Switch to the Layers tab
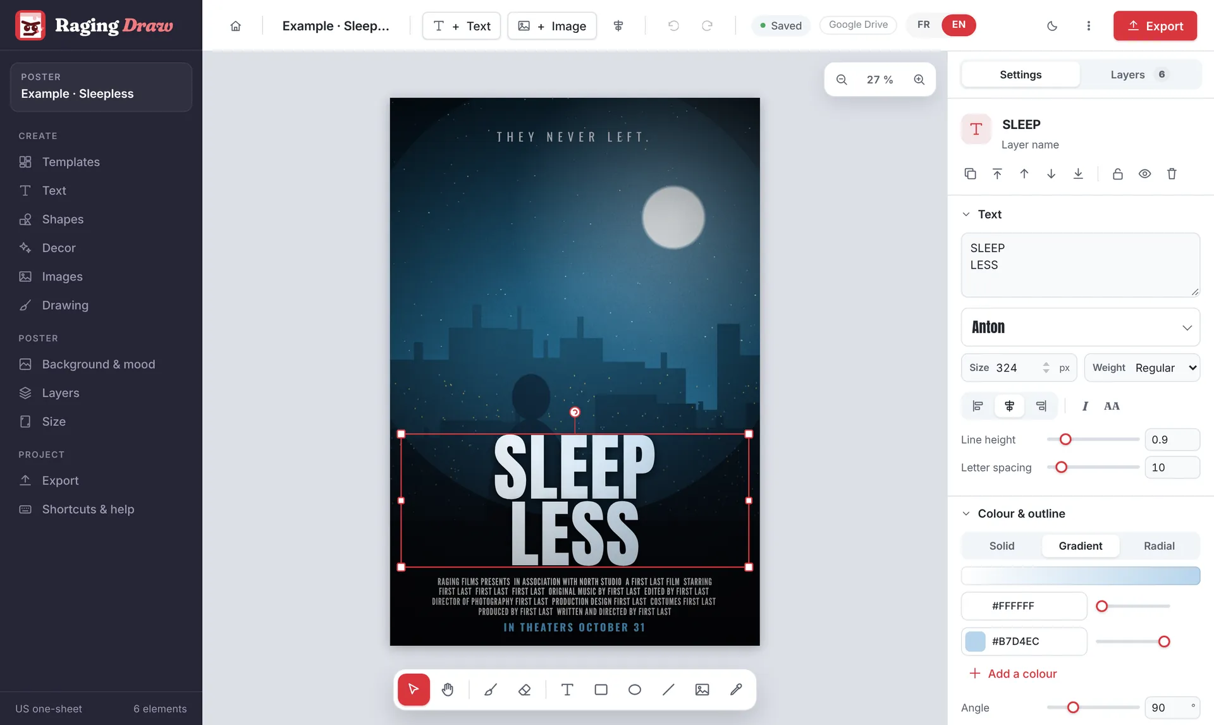 pyautogui.click(x=1139, y=75)
